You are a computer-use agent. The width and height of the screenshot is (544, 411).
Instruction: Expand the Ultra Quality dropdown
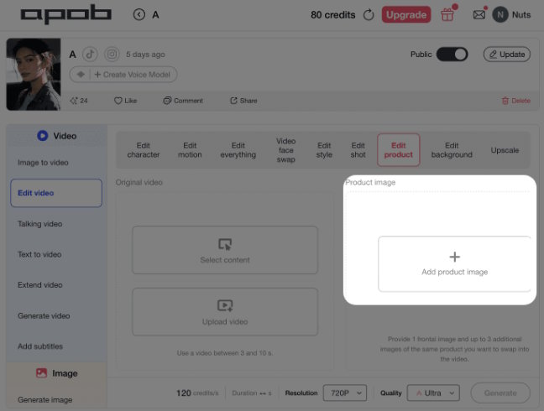(433, 393)
